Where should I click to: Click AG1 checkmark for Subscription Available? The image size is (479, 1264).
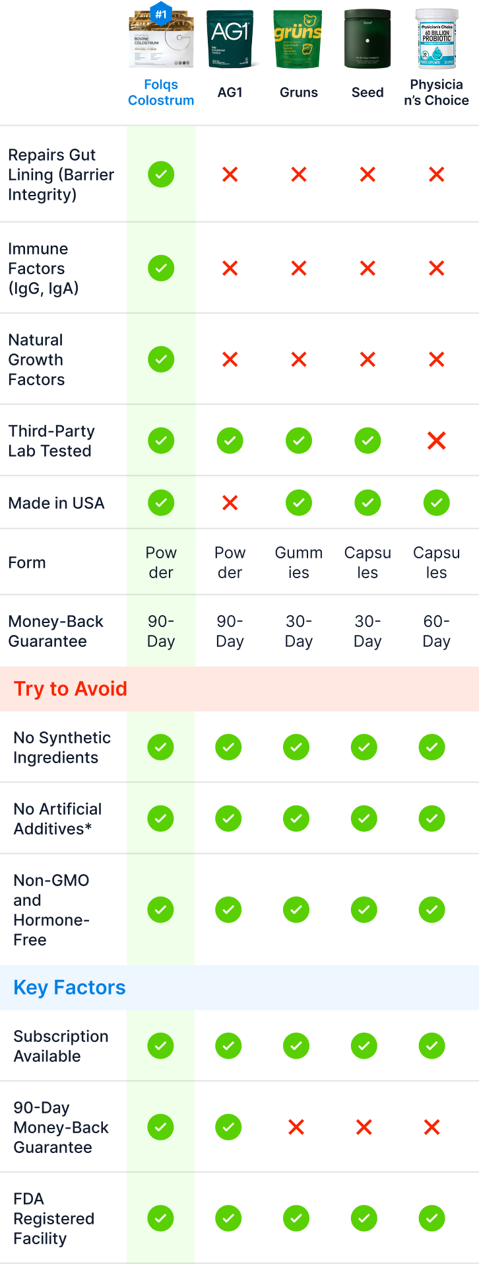[228, 1046]
